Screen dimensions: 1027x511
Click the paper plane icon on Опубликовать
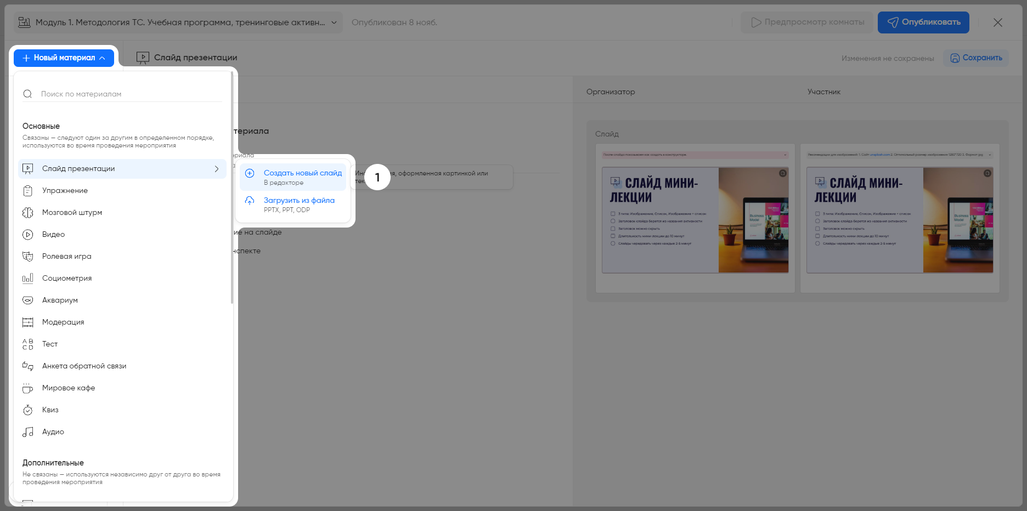[x=893, y=22]
